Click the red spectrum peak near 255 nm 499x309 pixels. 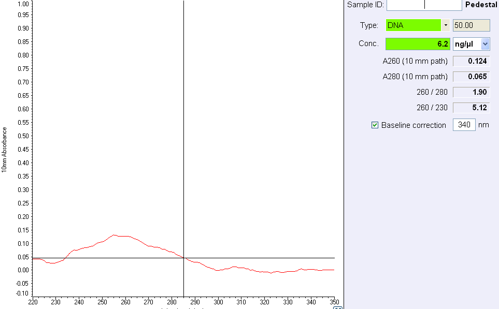(x=114, y=235)
